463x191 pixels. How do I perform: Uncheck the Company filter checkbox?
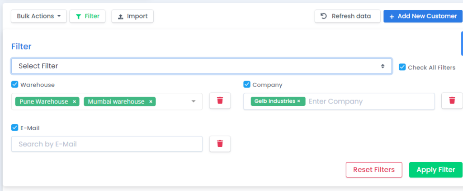pos(247,85)
